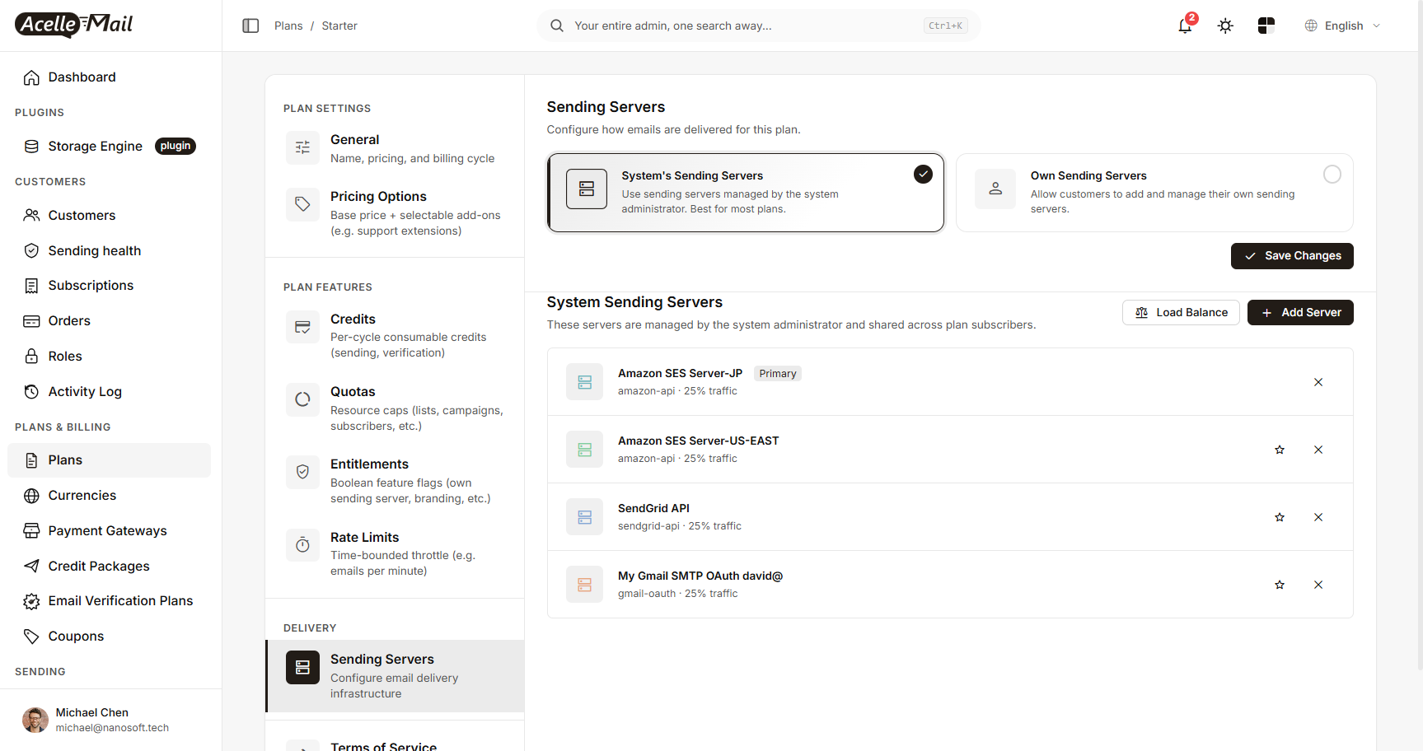Open Quotas plan feature
This screenshot has width=1423, height=751.
click(x=395, y=408)
